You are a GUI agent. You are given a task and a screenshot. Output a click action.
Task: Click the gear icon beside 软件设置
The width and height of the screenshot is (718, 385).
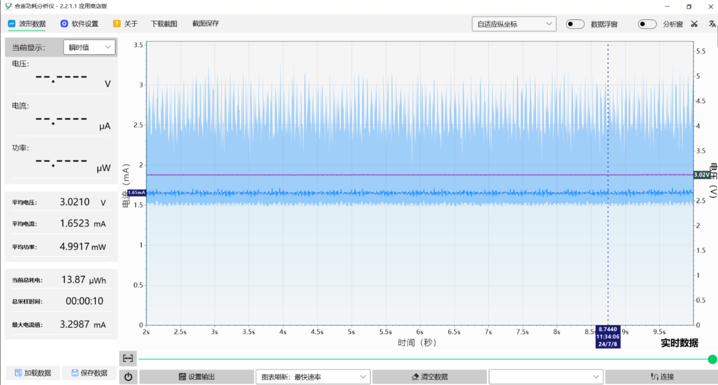[64, 23]
